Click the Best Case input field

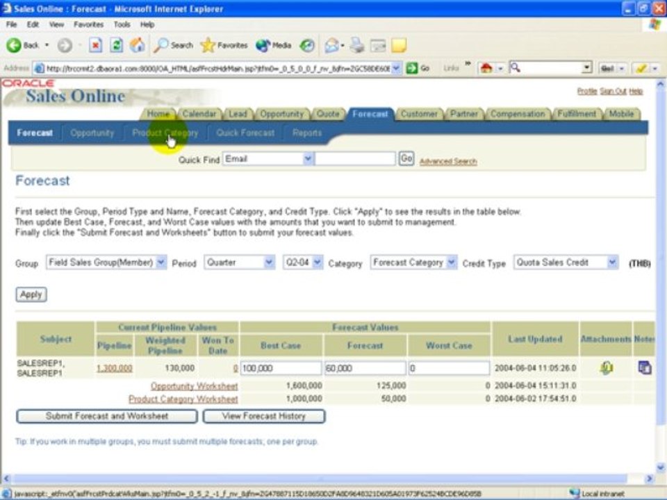(x=281, y=368)
